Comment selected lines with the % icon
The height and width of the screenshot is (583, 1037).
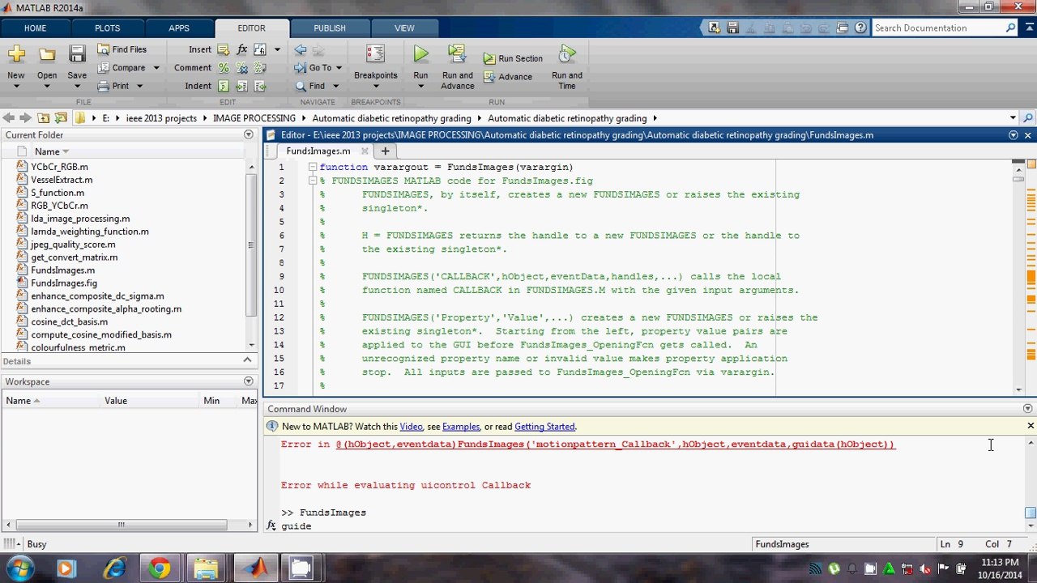[224, 68]
